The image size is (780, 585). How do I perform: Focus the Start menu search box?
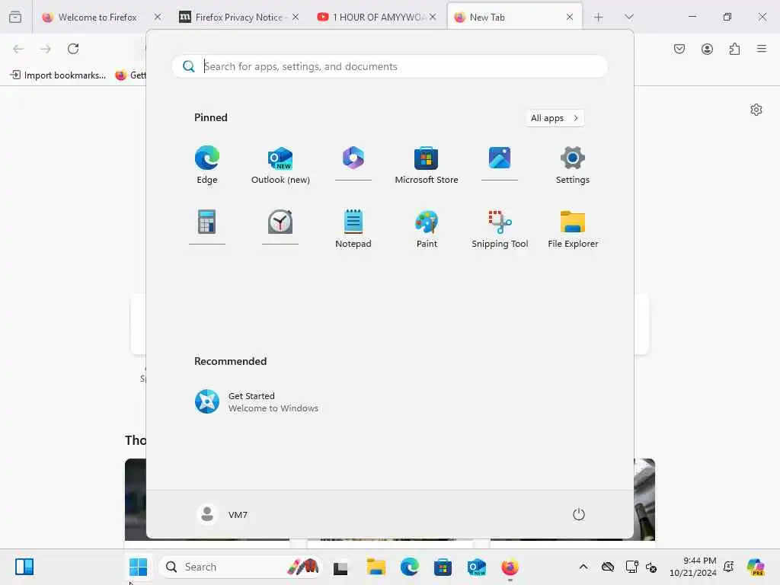389,66
